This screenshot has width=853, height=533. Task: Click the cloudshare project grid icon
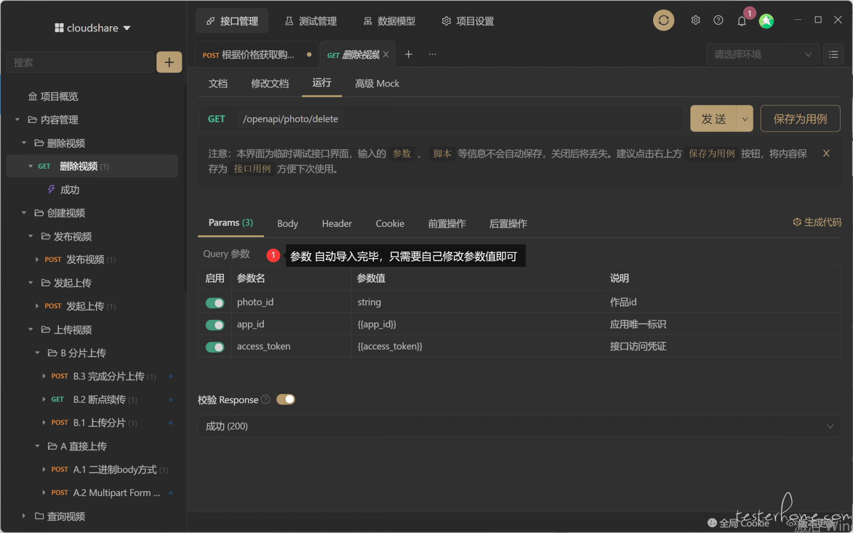[59, 28]
